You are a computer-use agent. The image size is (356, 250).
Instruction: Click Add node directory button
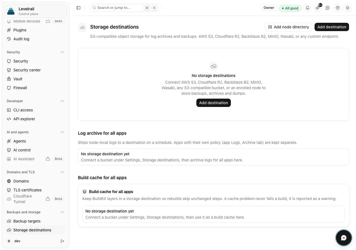tap(288, 27)
